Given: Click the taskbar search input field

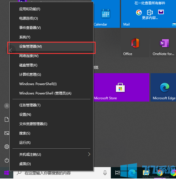Looking at the screenshot, I should pos(60,173).
